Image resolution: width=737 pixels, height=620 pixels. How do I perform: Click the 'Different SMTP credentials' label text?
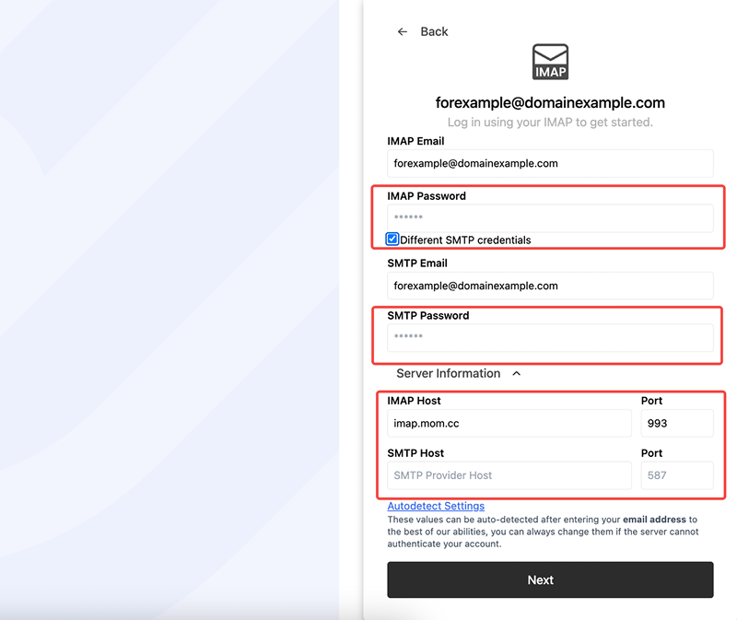tap(465, 240)
